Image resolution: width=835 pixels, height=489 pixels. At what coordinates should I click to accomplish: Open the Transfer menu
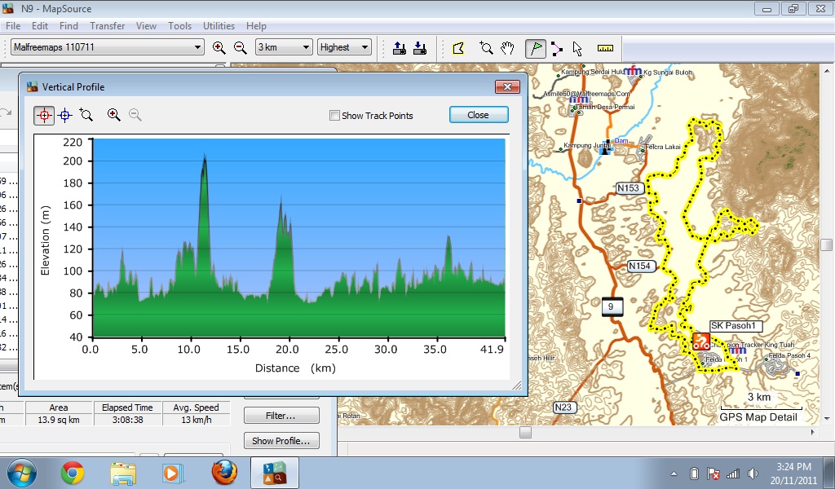pyautogui.click(x=107, y=26)
